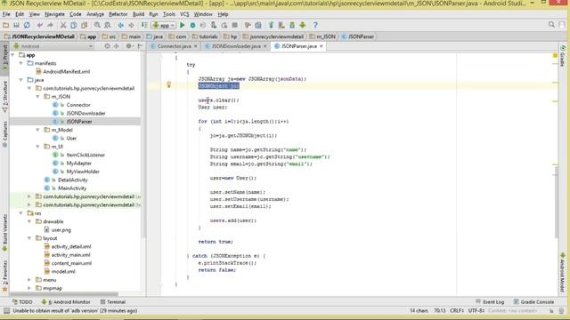Open the Navigate menu
The width and height of the screenshot is (570, 320).
pyautogui.click(x=54, y=14)
